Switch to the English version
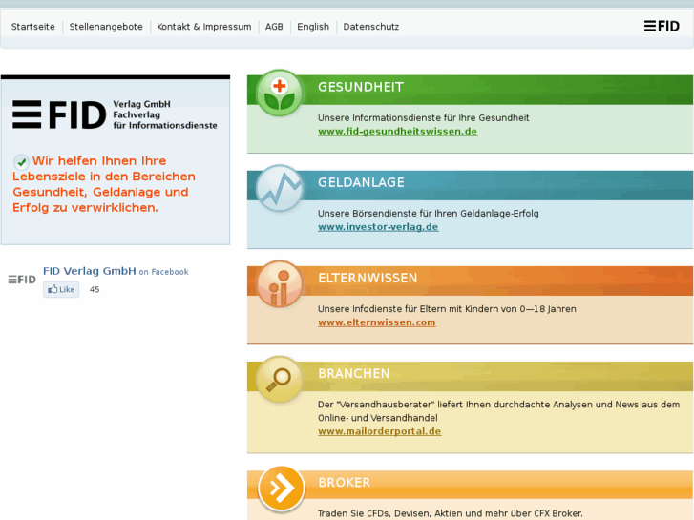The height and width of the screenshot is (520, 694). 313,27
